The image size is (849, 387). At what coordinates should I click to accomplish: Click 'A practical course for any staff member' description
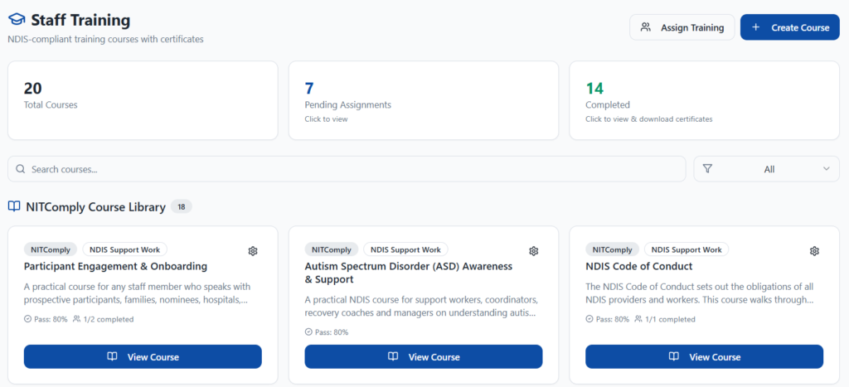pyautogui.click(x=137, y=293)
